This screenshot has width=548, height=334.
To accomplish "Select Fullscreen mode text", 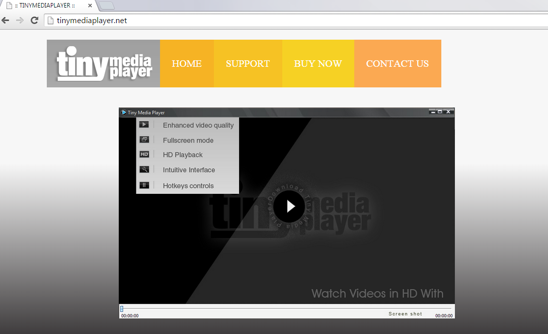I will click(x=188, y=140).
